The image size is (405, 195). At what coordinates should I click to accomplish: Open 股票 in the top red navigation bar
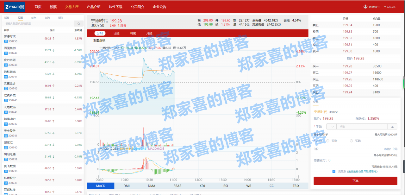[53, 7]
